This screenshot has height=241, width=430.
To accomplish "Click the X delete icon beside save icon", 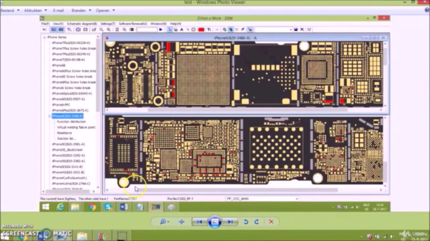I will (x=302, y=29).
